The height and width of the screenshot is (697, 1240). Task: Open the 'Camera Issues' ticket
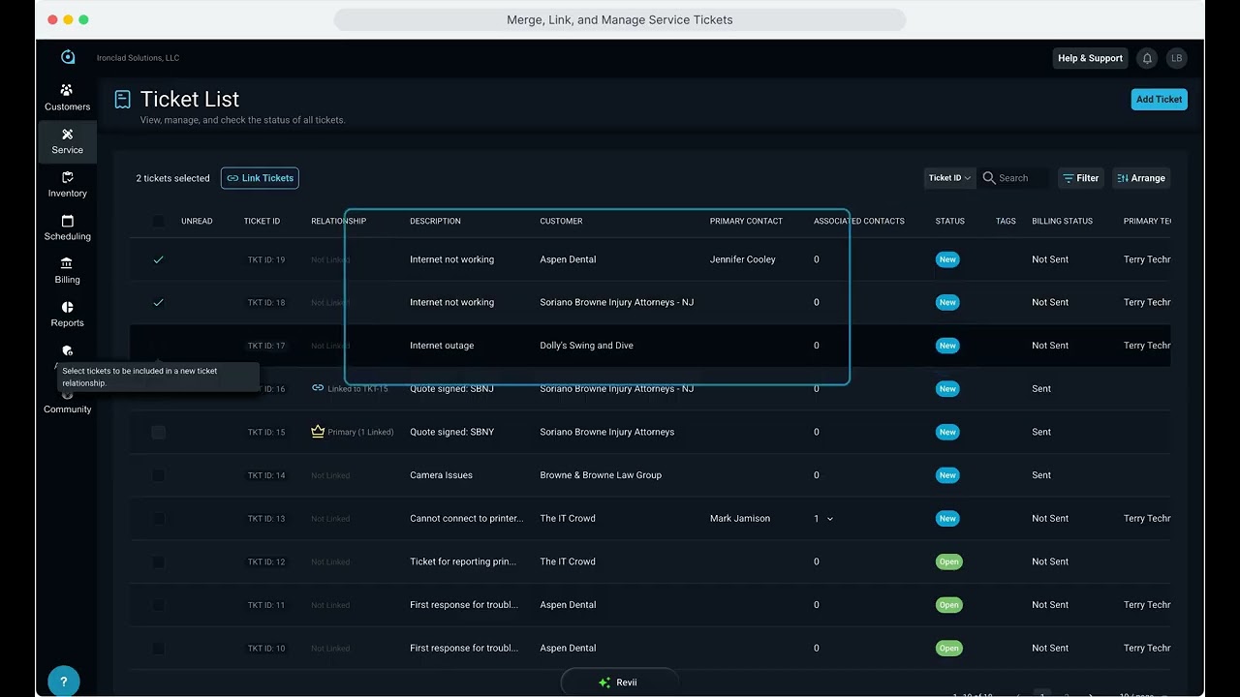[x=441, y=475]
